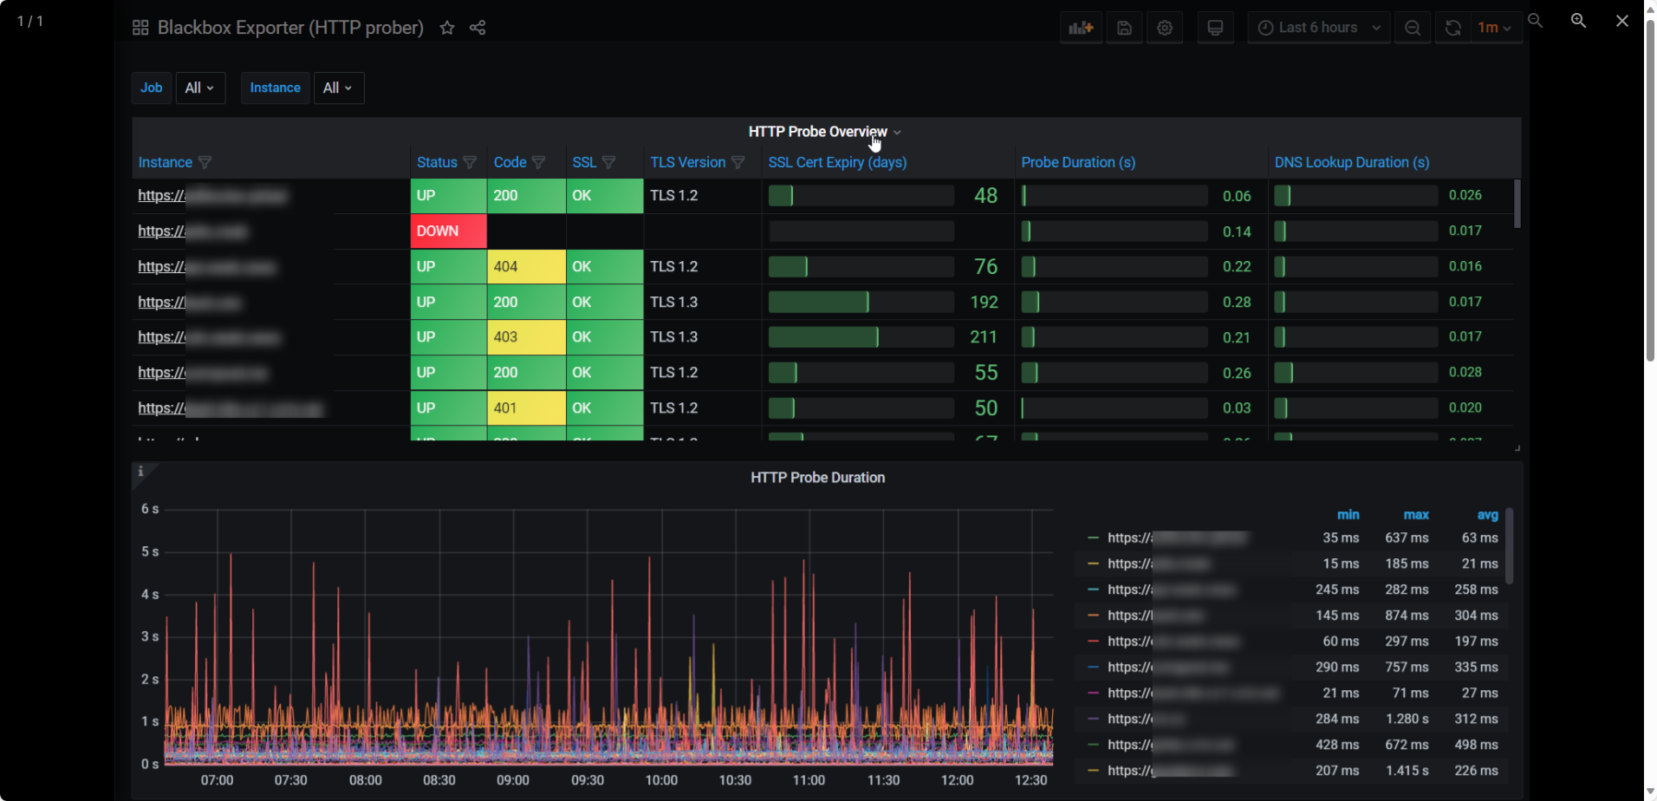The width and height of the screenshot is (1657, 801).
Task: Open the Last 6 hours time picker
Action: point(1318,28)
